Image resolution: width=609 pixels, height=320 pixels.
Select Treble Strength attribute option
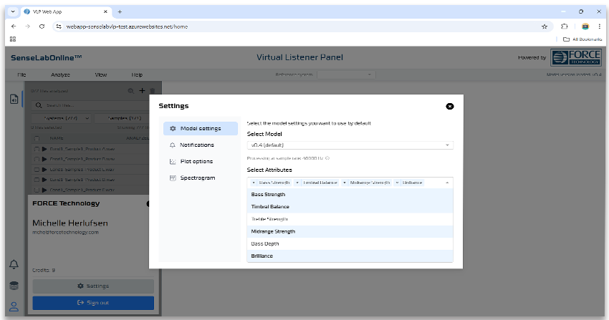click(x=350, y=219)
